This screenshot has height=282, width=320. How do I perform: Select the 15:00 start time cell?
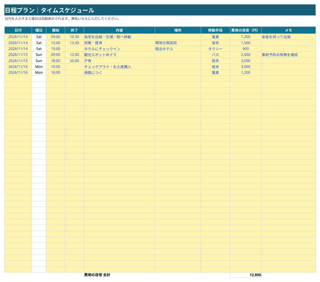(56, 49)
